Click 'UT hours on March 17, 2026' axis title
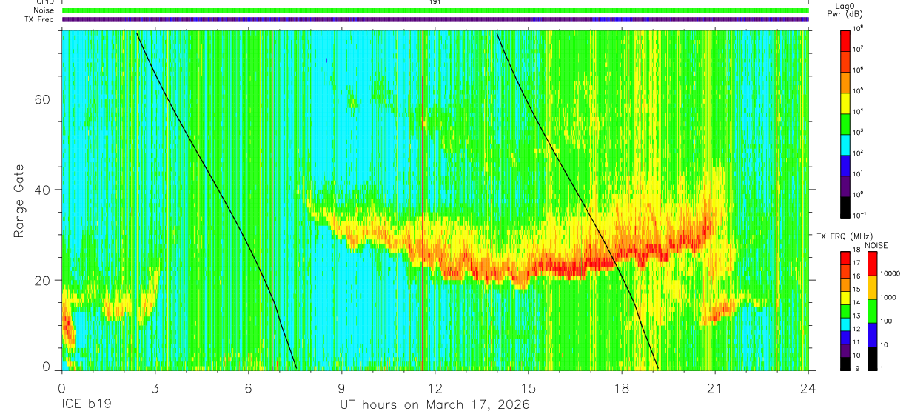 pyautogui.click(x=435, y=405)
